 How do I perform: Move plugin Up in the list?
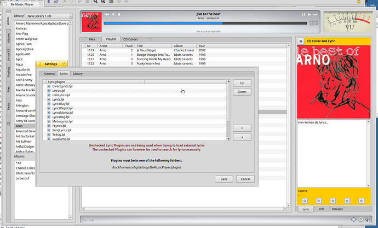[242, 83]
